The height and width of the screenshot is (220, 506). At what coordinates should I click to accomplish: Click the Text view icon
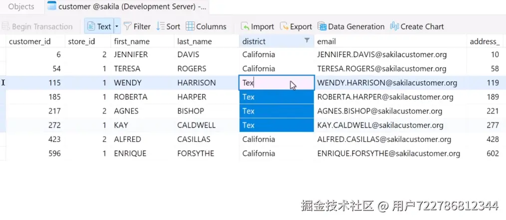(92, 26)
